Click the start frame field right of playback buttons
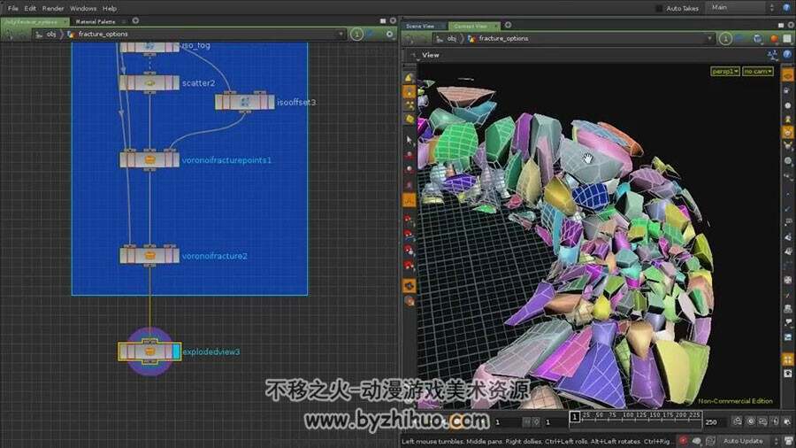796x448 pixels. tap(555, 422)
